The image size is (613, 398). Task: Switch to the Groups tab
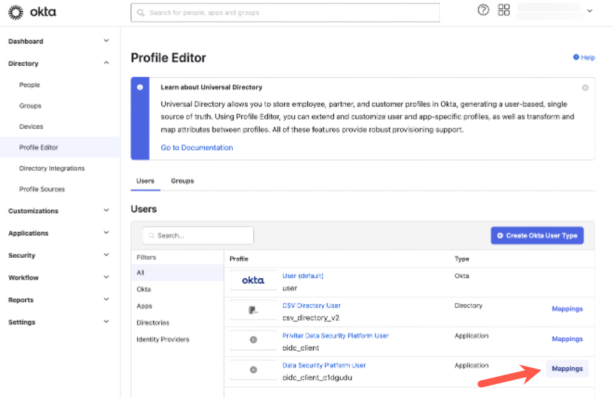(x=182, y=181)
